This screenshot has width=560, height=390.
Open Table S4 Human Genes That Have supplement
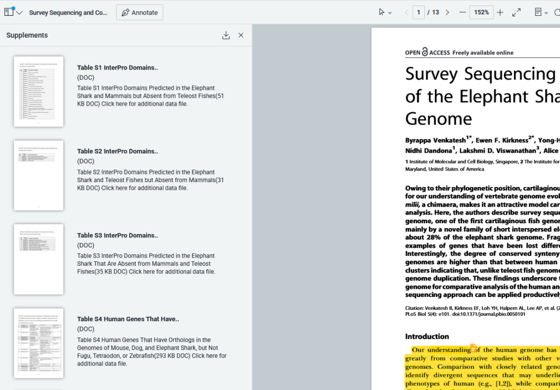[x=128, y=319]
